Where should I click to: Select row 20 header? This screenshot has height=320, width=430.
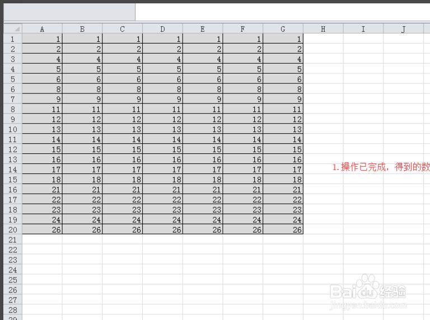[x=13, y=229]
